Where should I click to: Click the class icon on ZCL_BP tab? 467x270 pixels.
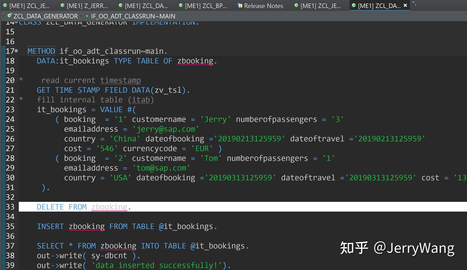(x=181, y=5)
